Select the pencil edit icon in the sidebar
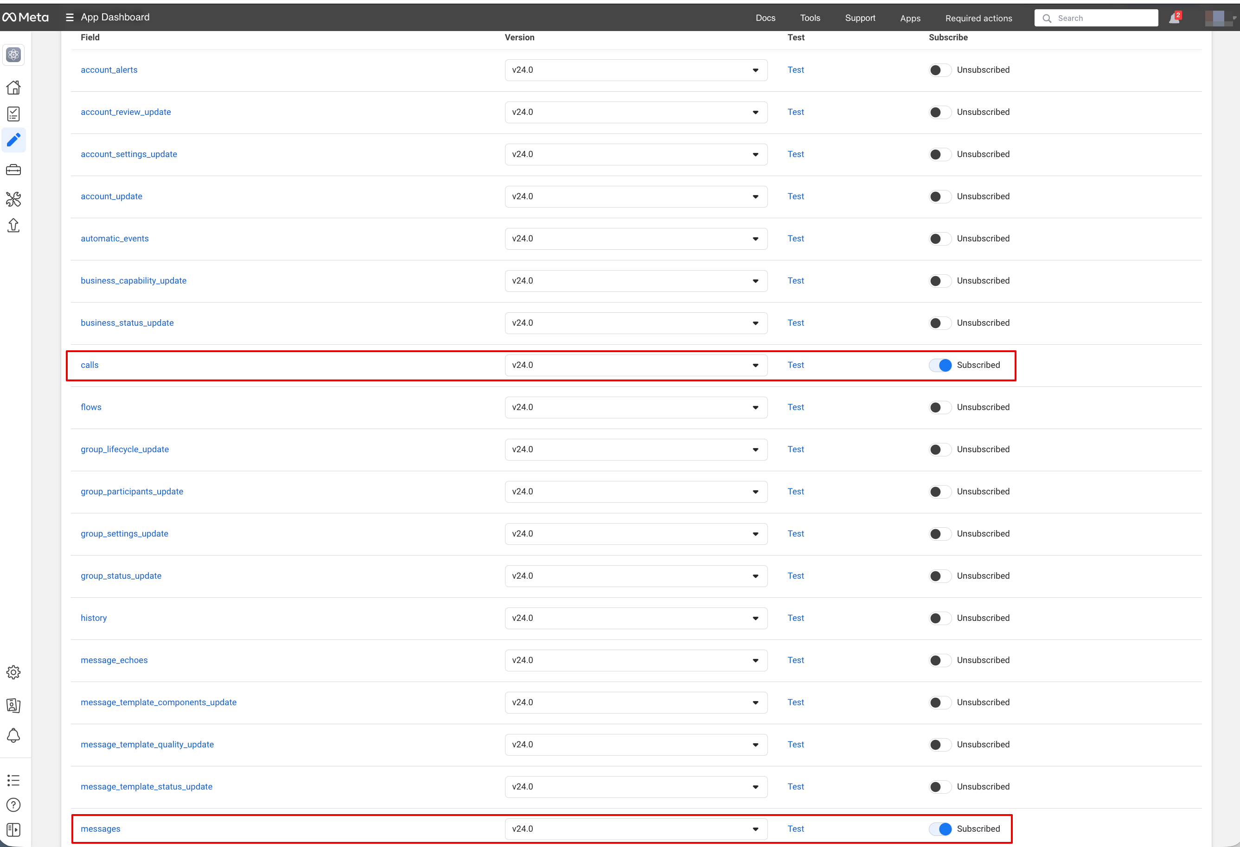1240x847 pixels. point(13,140)
